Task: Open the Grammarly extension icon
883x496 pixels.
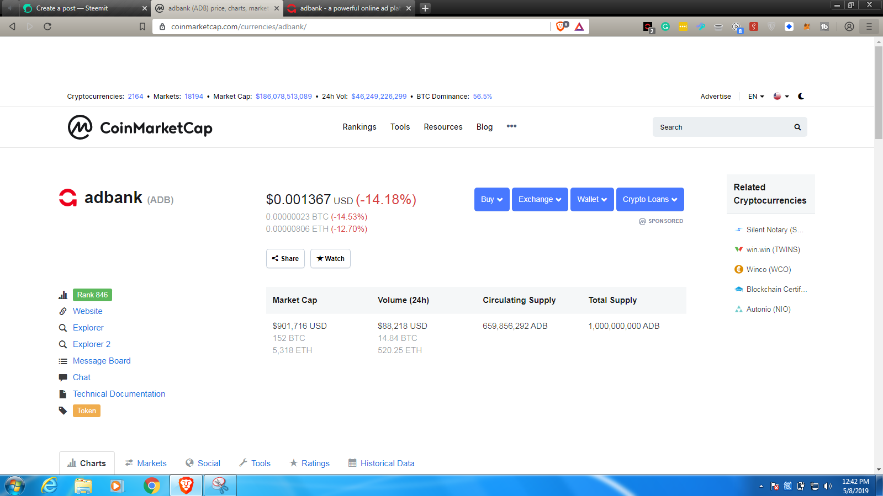Action: [665, 26]
